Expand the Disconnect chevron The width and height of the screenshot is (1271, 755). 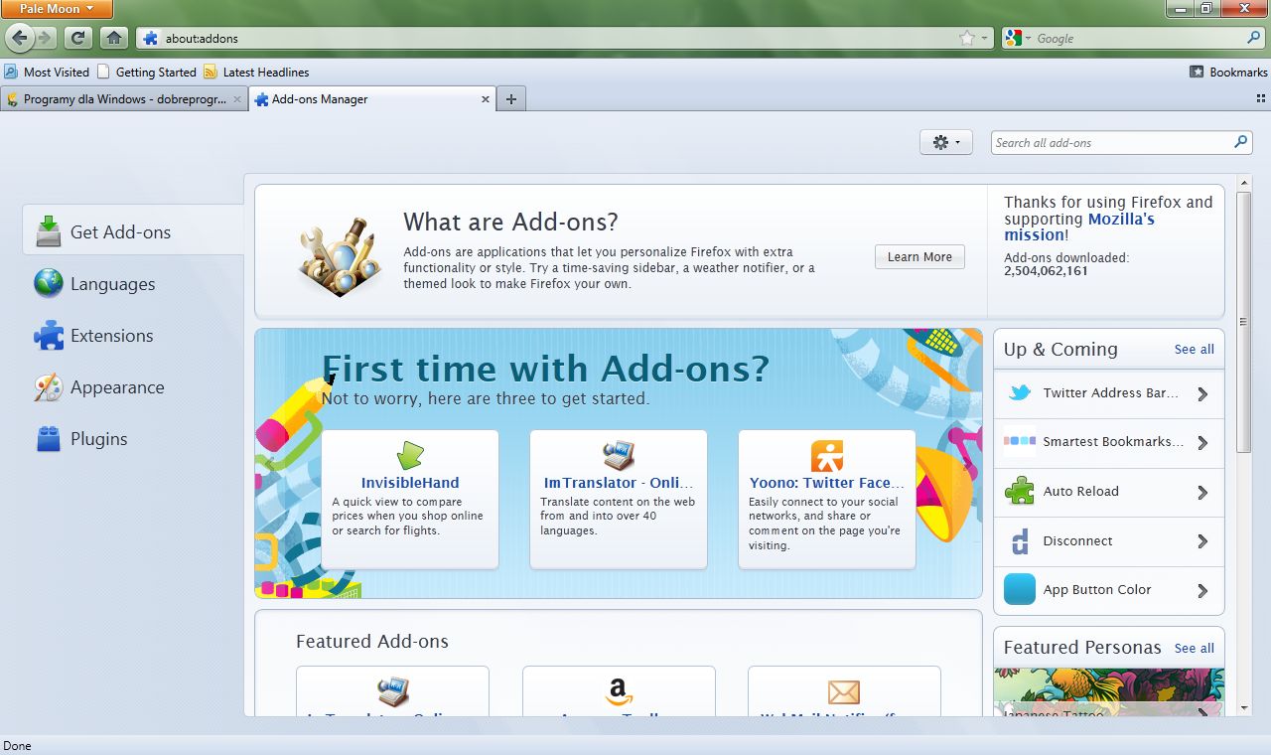pos(1202,541)
